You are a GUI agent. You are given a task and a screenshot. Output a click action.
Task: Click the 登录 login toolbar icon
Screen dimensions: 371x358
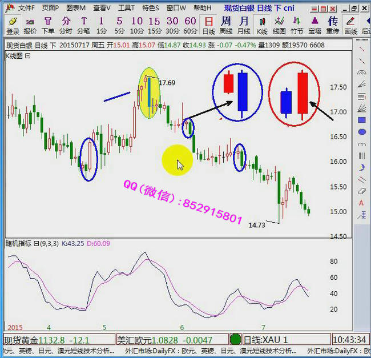[x=13, y=25]
